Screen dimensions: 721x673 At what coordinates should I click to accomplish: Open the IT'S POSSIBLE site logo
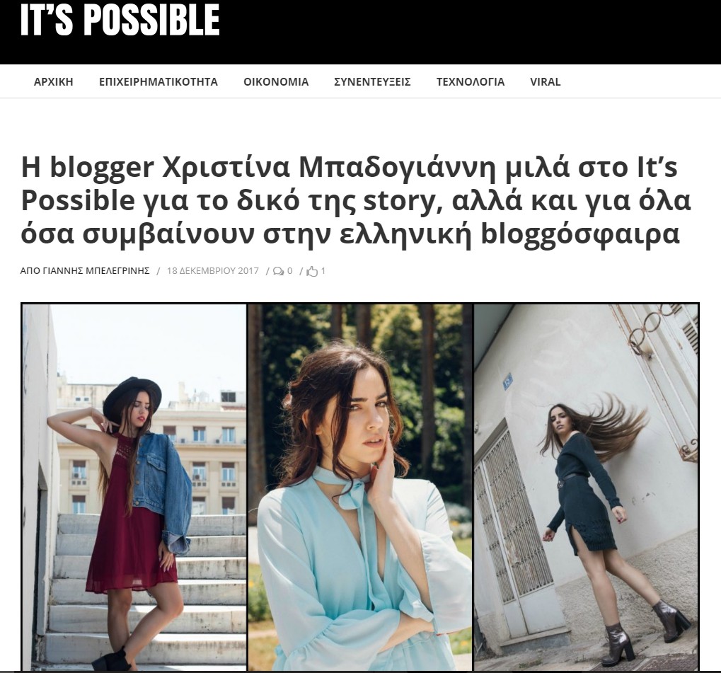[x=120, y=19]
